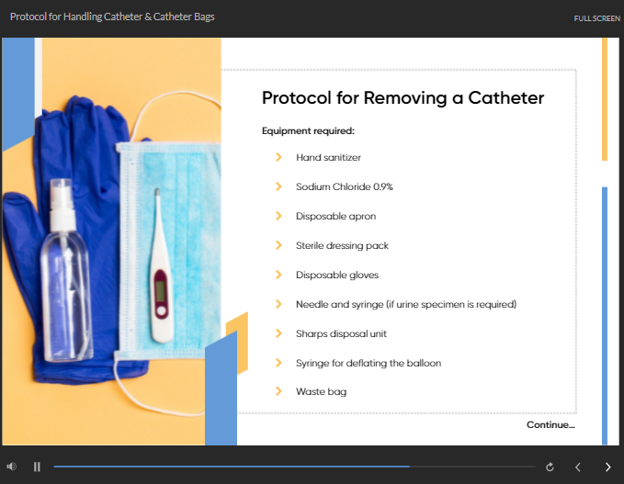Click the chevron bullet beside Sterile dressing pack
Image resolution: width=624 pixels, height=484 pixels.
pyautogui.click(x=278, y=245)
